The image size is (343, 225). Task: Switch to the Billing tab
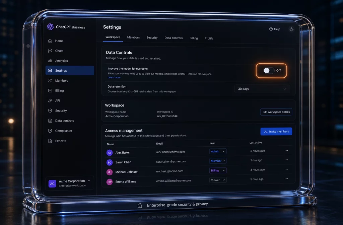[x=194, y=38]
